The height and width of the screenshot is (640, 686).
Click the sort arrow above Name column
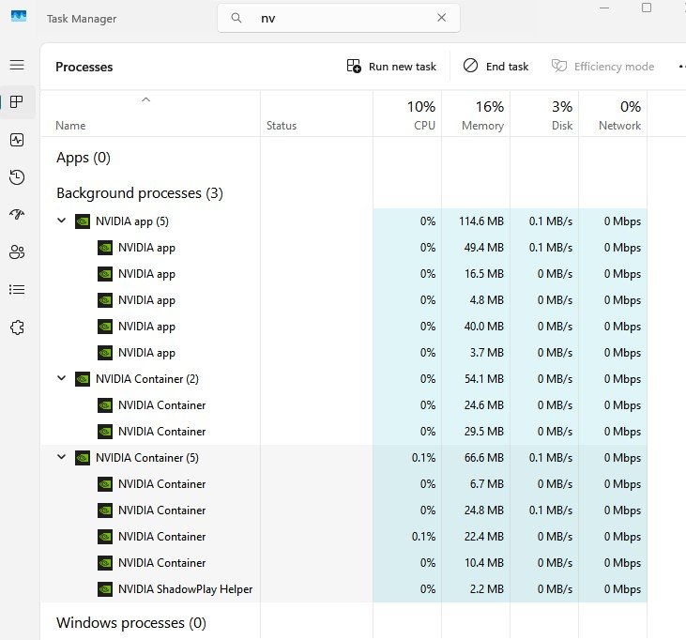click(x=146, y=99)
